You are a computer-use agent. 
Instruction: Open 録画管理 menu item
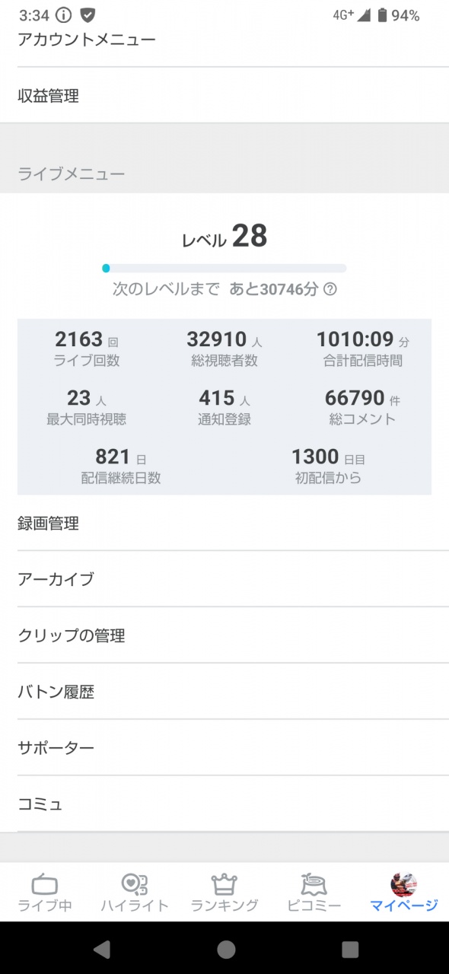224,524
